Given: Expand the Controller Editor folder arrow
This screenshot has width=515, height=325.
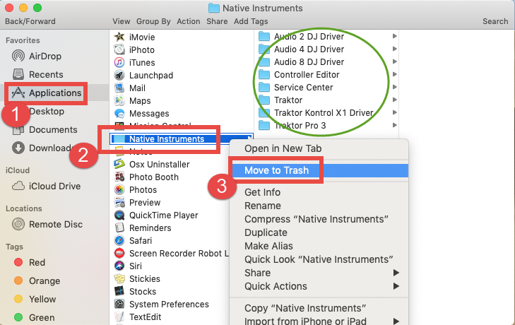Looking at the screenshot, I should point(395,74).
